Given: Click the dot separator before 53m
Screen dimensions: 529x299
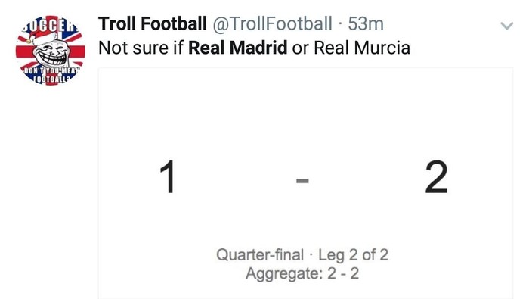Looking at the screenshot, I should (340, 24).
